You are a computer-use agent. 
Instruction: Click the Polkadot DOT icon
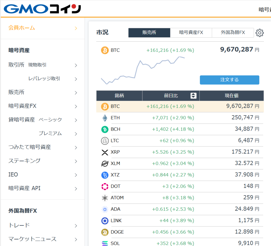click(x=105, y=186)
